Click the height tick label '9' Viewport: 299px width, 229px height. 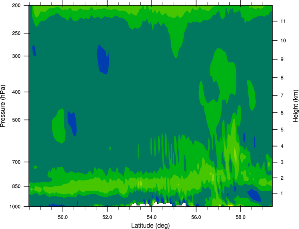point(282,59)
